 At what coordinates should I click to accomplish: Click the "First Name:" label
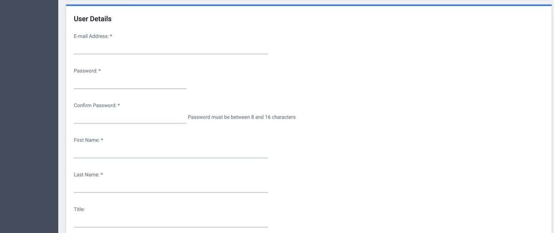click(x=87, y=140)
